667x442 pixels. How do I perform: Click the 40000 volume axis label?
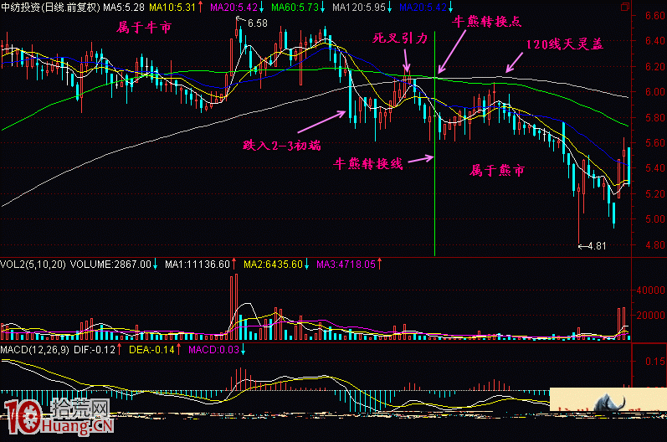coord(650,290)
